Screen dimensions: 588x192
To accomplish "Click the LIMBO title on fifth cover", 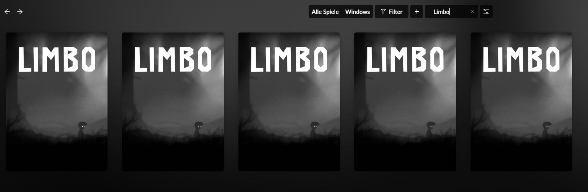I will coord(521,59).
